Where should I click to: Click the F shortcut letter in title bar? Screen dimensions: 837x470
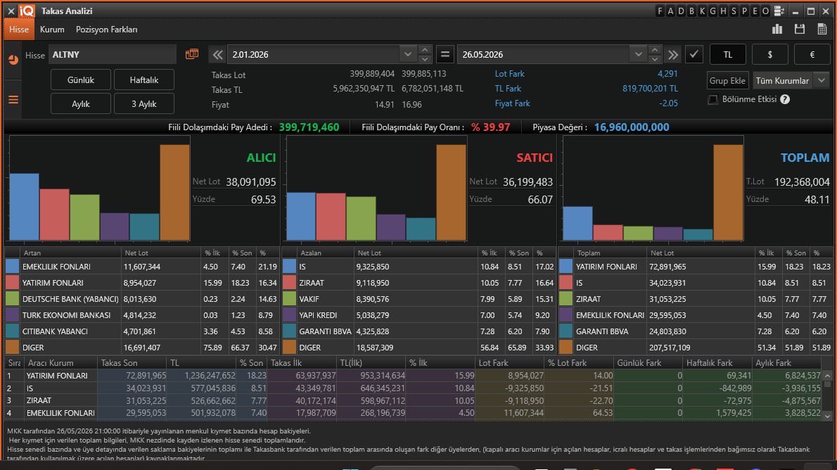point(660,11)
